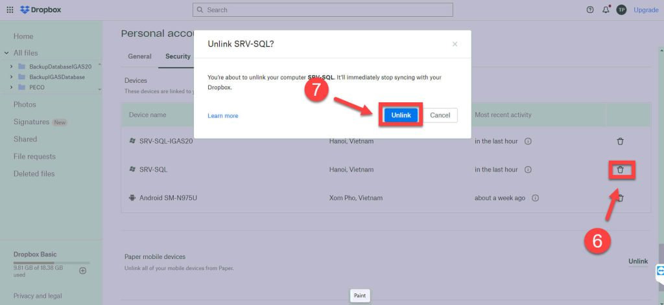Click info icon in SRV-SQL-IGAS20 row
664x305 pixels.
click(528, 141)
